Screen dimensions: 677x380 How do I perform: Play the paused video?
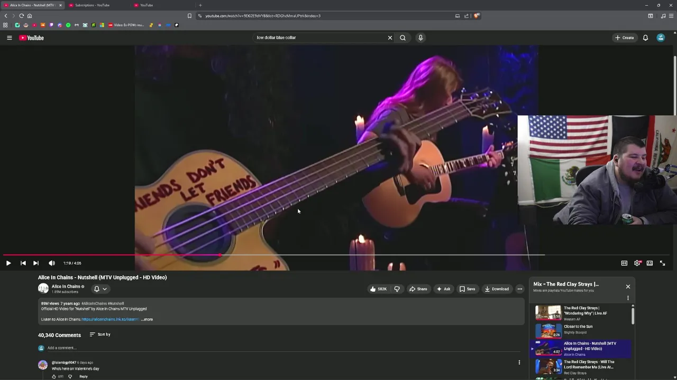8,263
